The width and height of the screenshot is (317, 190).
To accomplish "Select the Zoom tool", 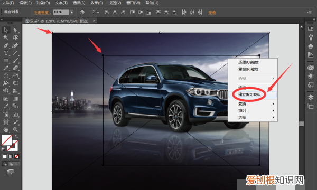I will [x=15, y=129].
